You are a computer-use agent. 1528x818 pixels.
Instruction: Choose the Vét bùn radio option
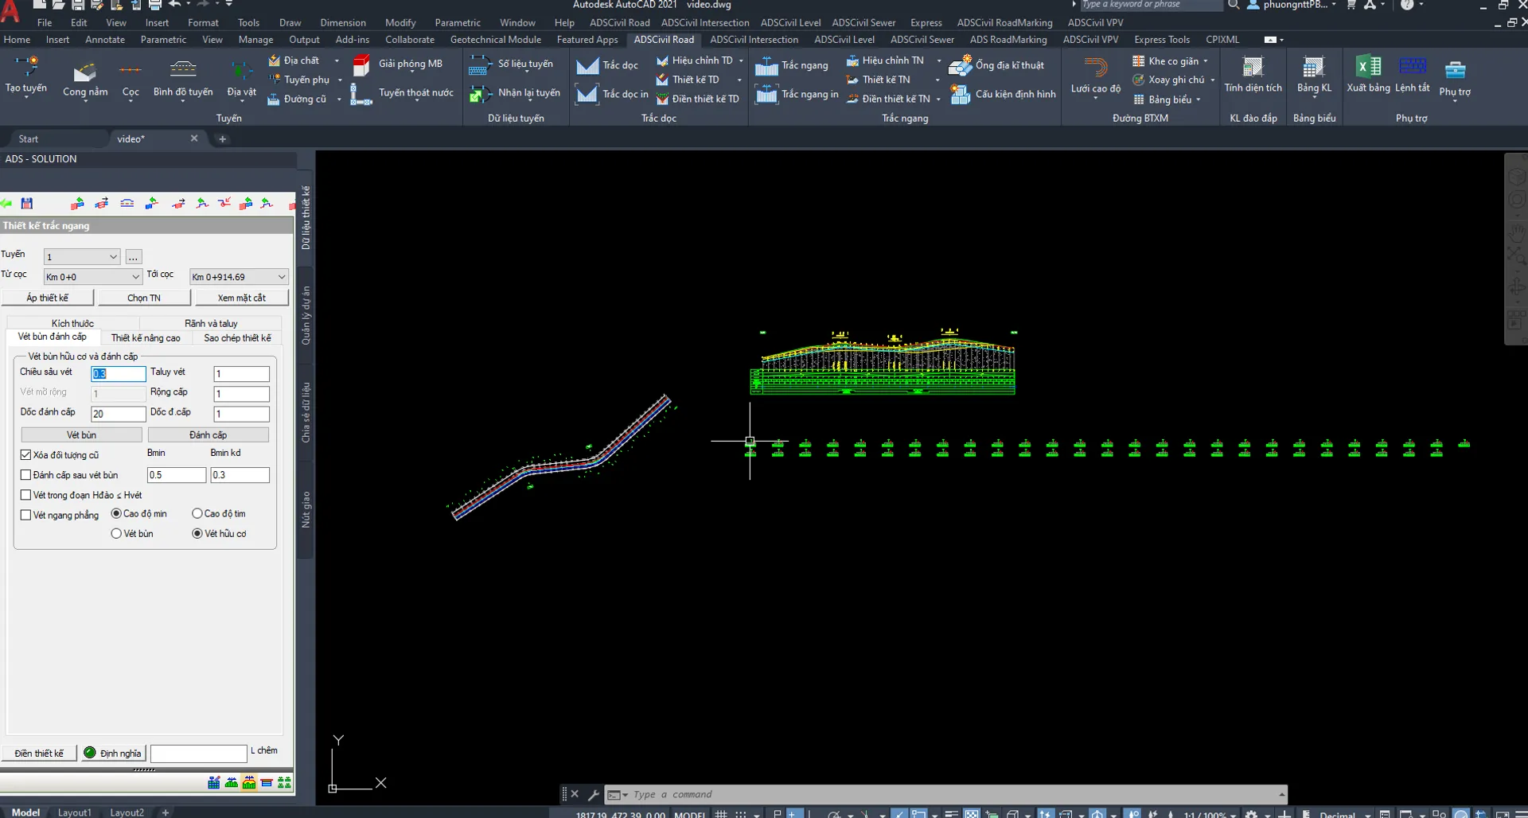(116, 534)
